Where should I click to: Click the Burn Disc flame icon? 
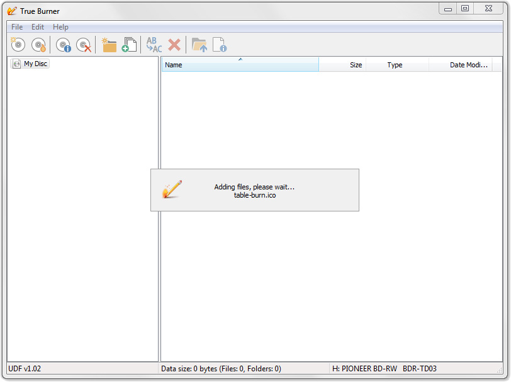39,45
